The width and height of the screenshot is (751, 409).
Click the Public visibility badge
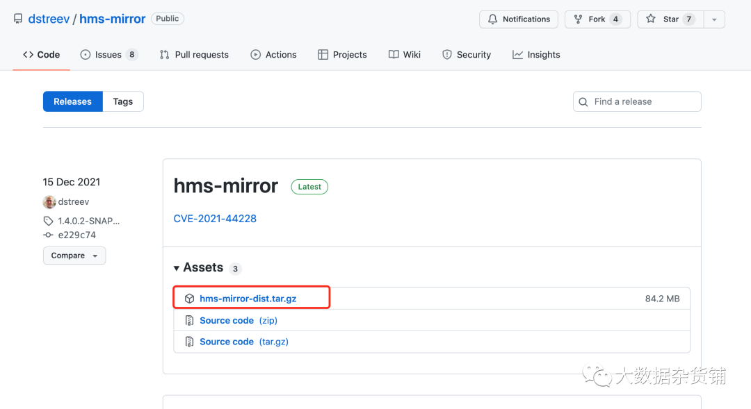tap(167, 19)
